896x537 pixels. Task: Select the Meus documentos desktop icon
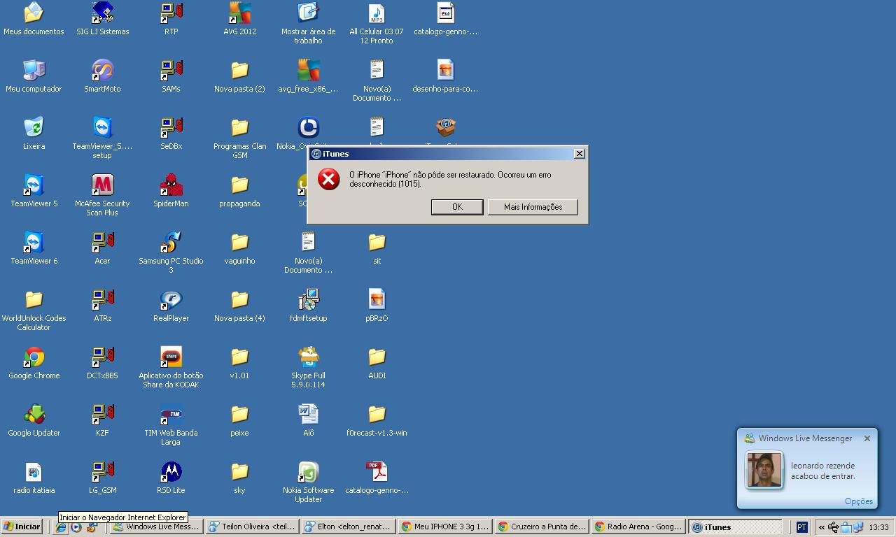34,13
